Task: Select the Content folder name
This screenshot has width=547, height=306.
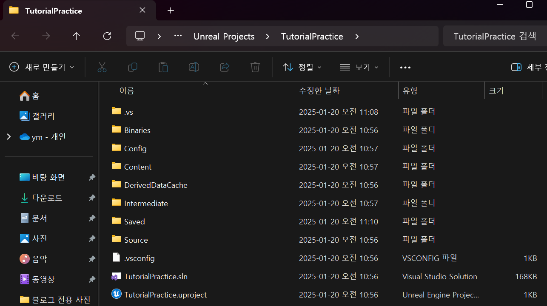Action: (138, 167)
